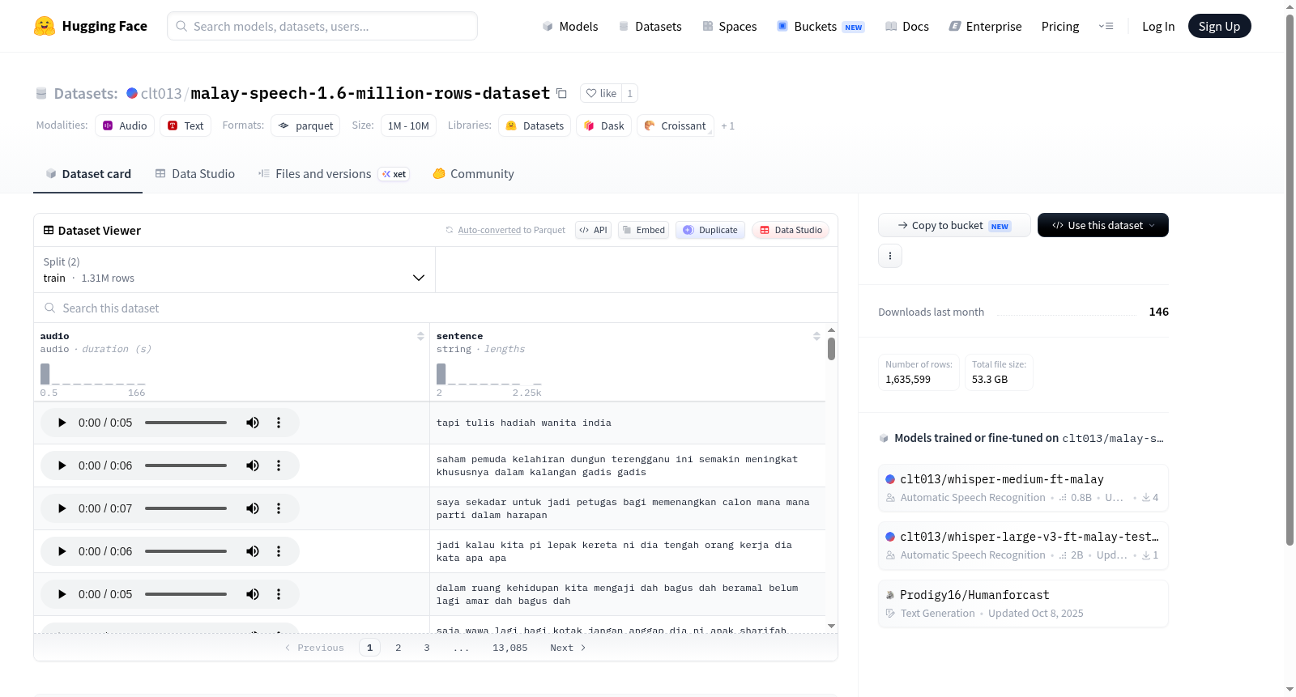Click the API button in Dataset Viewer
The image size is (1296, 697).
(x=594, y=230)
